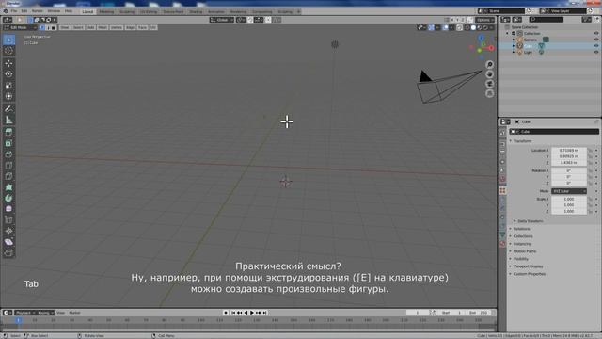602x339 pixels.
Task: Open the Vertex menu in viewport header
Action: [x=117, y=27]
